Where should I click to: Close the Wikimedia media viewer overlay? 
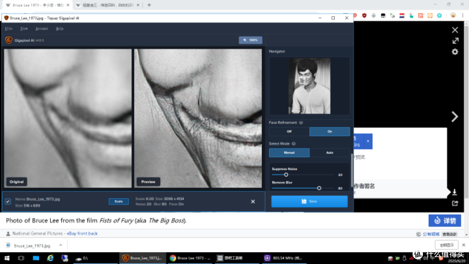[x=455, y=30]
